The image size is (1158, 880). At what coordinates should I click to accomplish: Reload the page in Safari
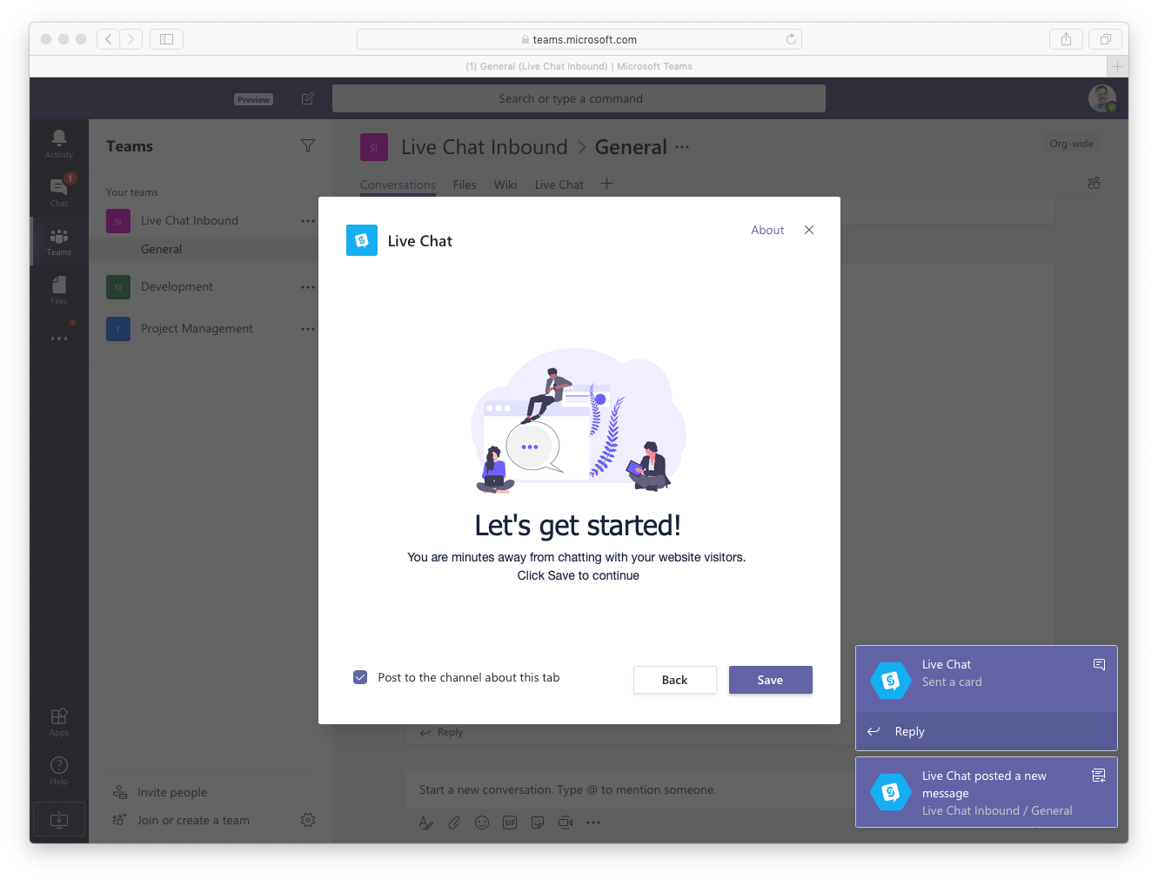(791, 39)
